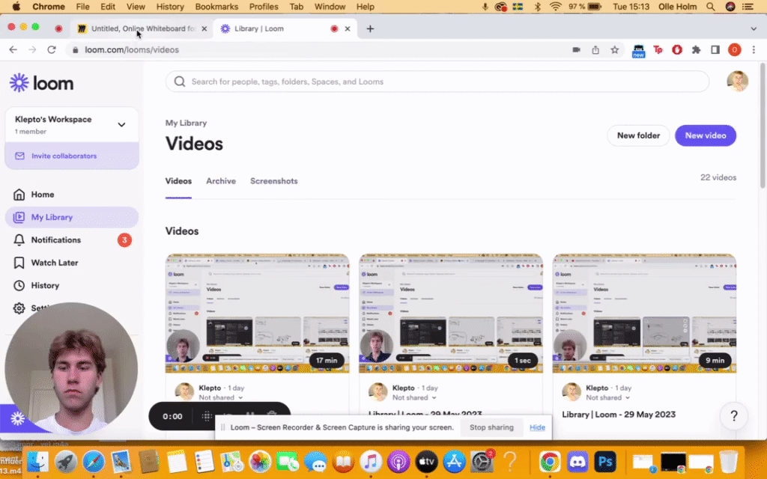767x479 pixels.
Task: Open Not shared dropdown on 9 min video
Action: [x=608, y=398]
